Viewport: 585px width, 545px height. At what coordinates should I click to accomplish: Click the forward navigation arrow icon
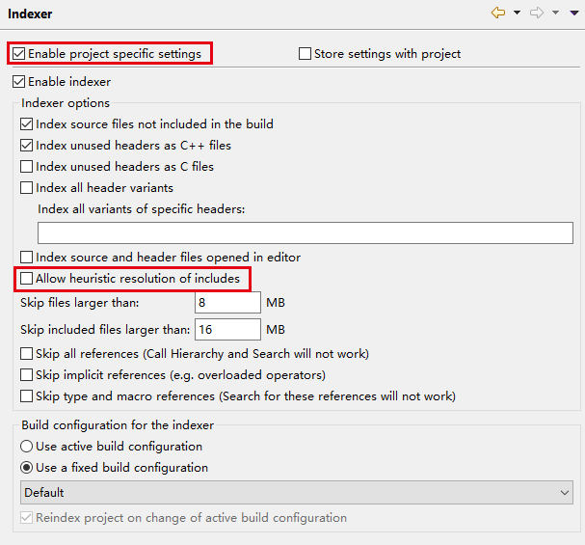(537, 14)
